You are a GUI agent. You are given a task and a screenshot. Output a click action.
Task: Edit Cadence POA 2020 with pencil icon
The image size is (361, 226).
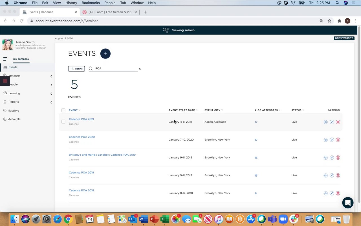(x=332, y=140)
